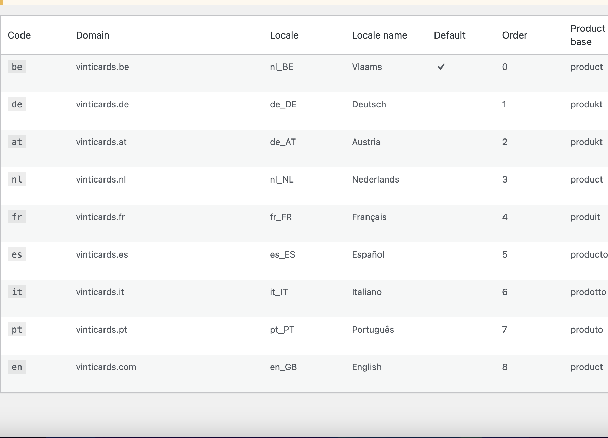
Task: Click the locale name Austria
Action: coord(366,142)
